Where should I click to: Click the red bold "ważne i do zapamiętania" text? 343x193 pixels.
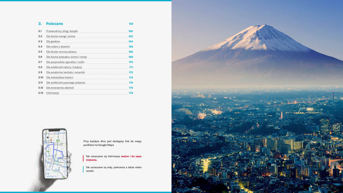click(131, 156)
